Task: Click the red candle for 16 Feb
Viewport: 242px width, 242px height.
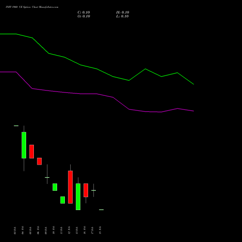Action: coord(86,190)
